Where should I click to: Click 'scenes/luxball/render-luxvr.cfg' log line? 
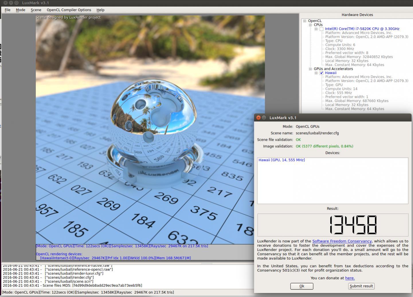tap(53, 274)
